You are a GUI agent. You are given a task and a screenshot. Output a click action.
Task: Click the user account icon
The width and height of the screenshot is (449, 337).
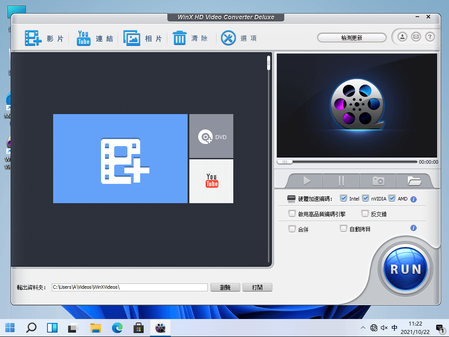click(x=402, y=37)
